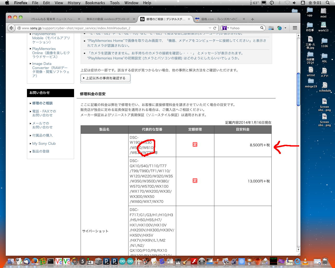Click the search magnifier in Yahoo box
This screenshot has width=335, height=268.
tap(262, 28)
